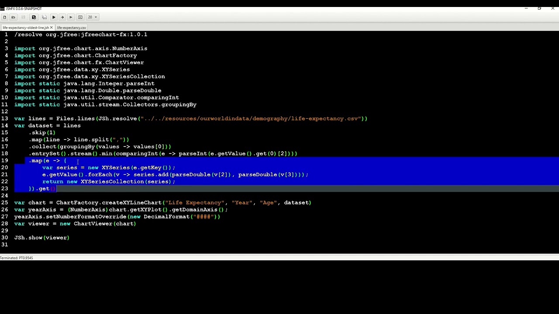The width and height of the screenshot is (559, 314).
Task: Click the import ChartFactory line
Action: coord(76,55)
